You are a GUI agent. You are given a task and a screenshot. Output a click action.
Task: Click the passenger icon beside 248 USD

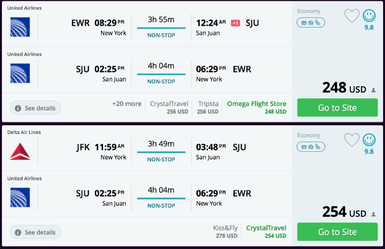pyautogui.click(x=373, y=90)
